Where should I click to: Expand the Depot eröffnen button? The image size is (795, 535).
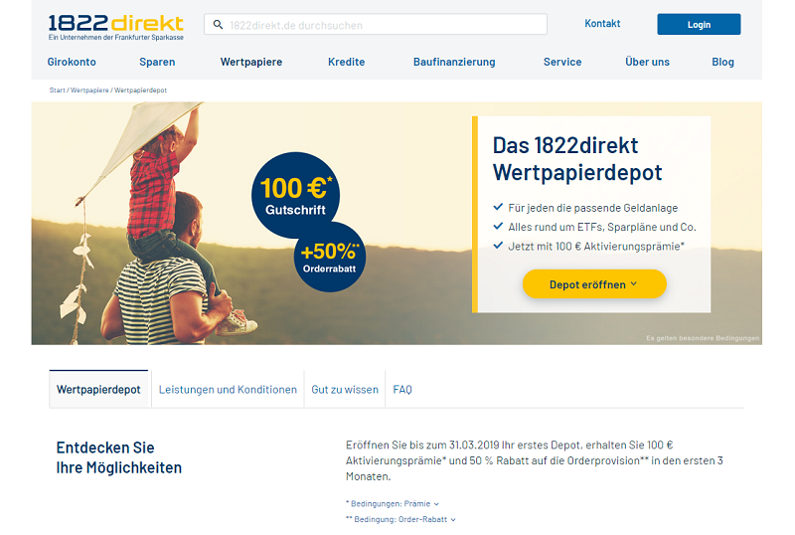594,284
